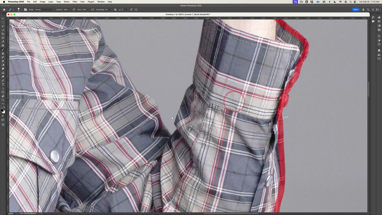Click the Share button
Image resolution: width=382 pixels, height=215 pixels.
(356, 10)
